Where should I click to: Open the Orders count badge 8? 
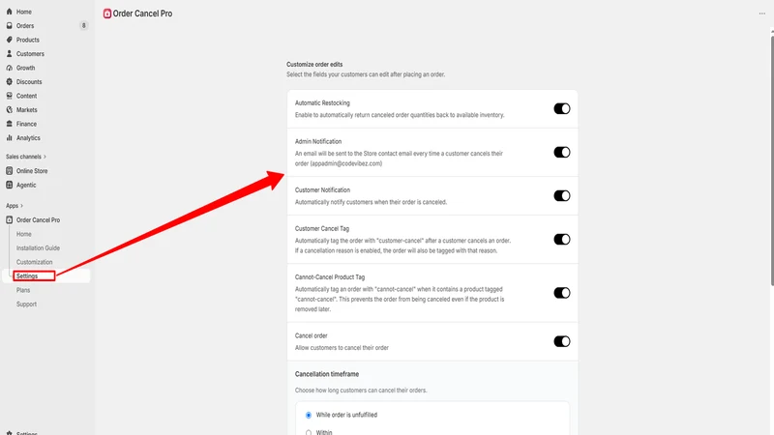(x=83, y=26)
